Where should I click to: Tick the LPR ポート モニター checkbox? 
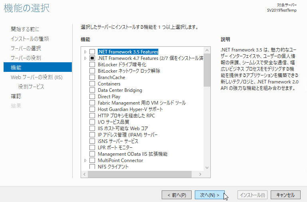coord(92,148)
